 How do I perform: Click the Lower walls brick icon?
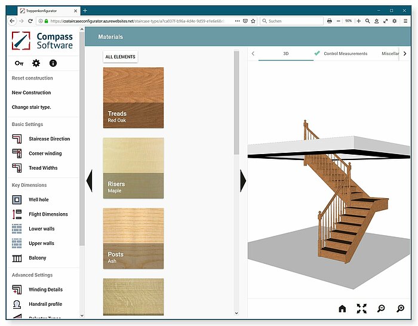tap(17, 229)
